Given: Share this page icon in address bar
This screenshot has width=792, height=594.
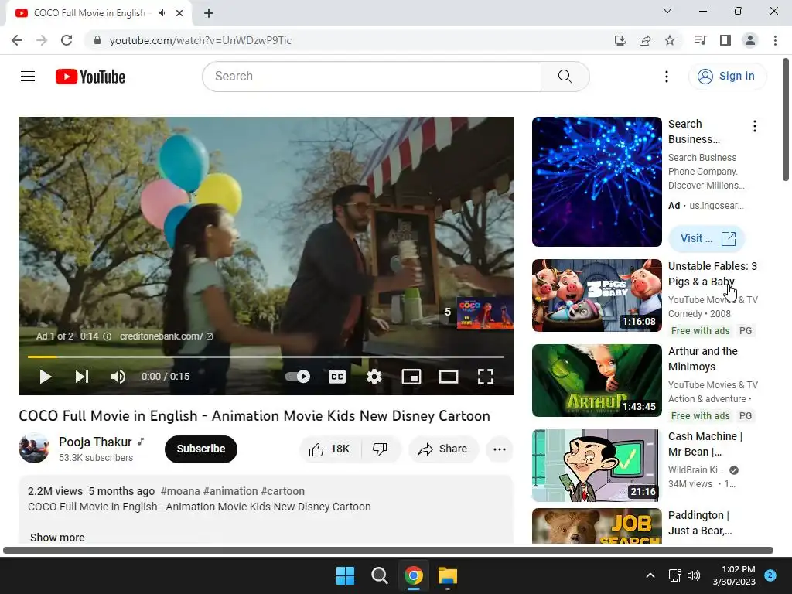Looking at the screenshot, I should pos(645,40).
